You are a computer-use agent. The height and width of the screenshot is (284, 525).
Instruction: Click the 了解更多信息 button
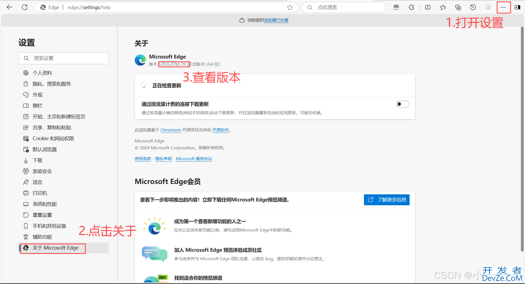coord(387,200)
